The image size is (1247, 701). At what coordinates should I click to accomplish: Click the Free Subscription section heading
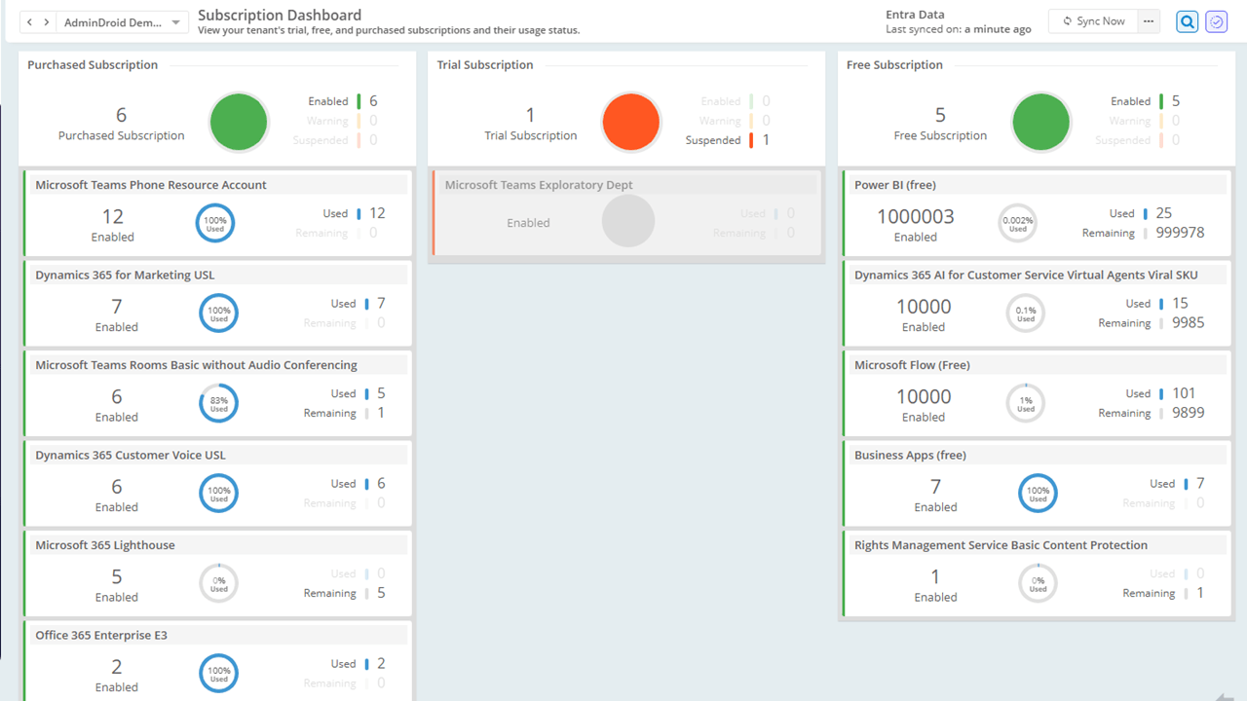pos(894,65)
